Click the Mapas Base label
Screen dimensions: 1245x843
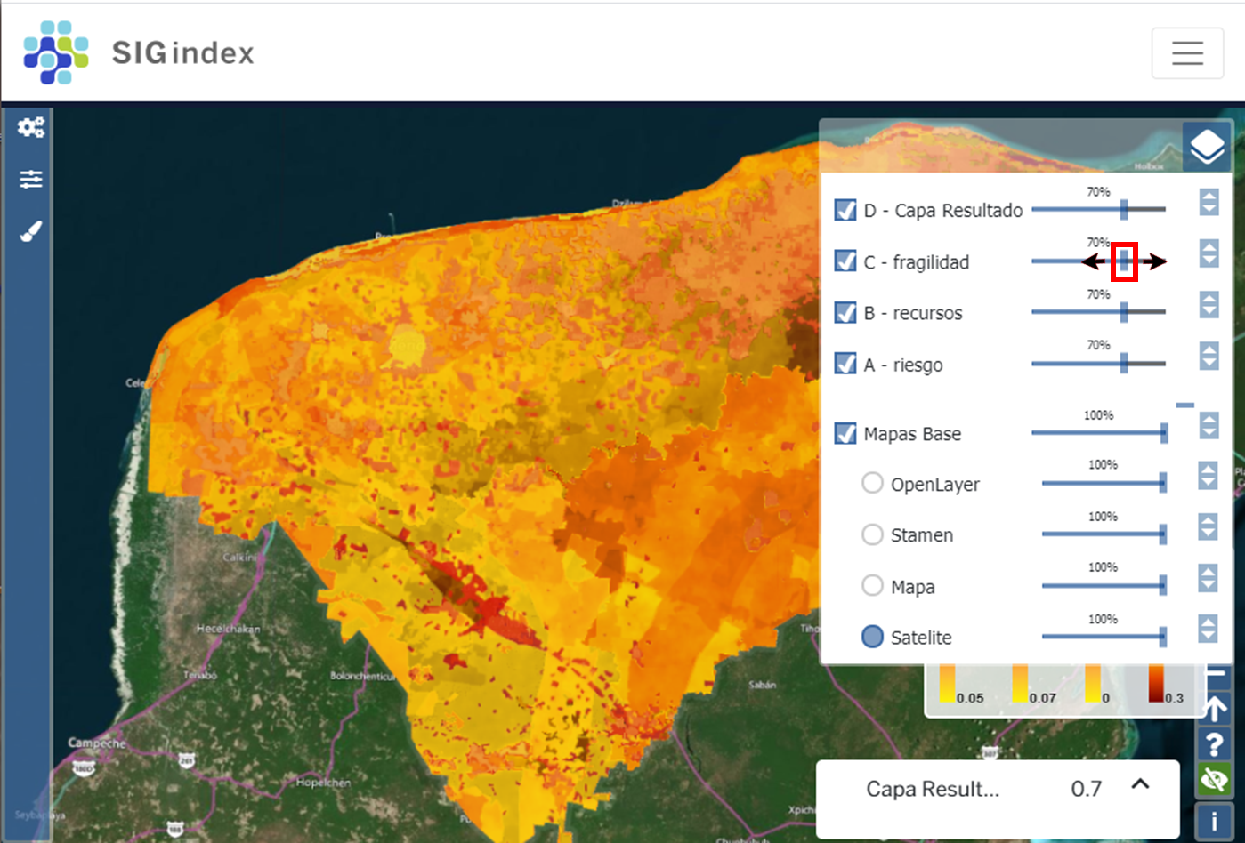(x=912, y=434)
